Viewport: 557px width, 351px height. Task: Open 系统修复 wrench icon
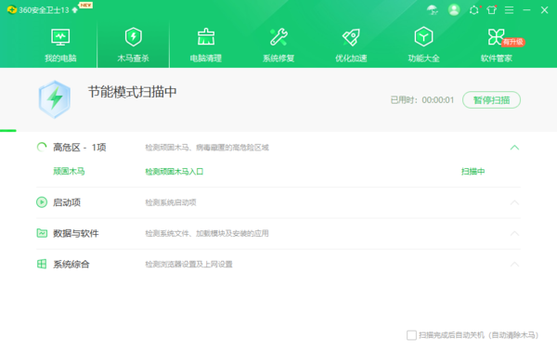(278, 37)
